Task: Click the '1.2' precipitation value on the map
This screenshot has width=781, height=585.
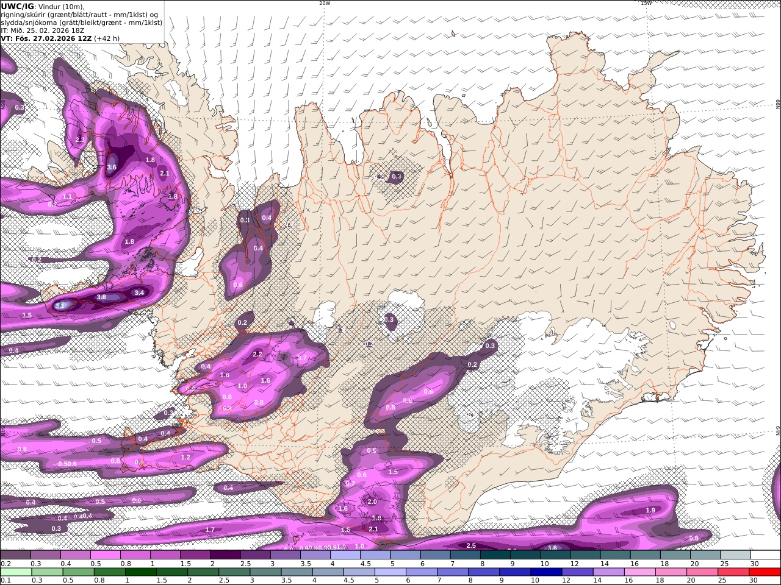Action: [x=185, y=457]
